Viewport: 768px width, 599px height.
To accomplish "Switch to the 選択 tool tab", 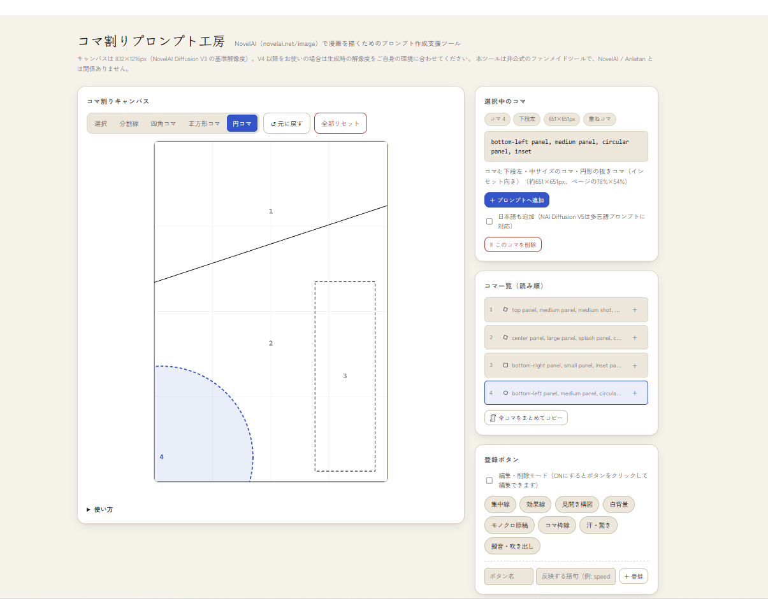I will [x=101, y=123].
